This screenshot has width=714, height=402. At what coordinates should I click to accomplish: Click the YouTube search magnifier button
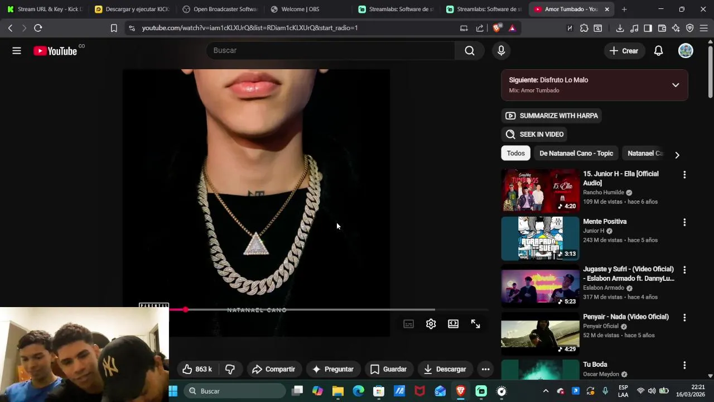(470, 51)
